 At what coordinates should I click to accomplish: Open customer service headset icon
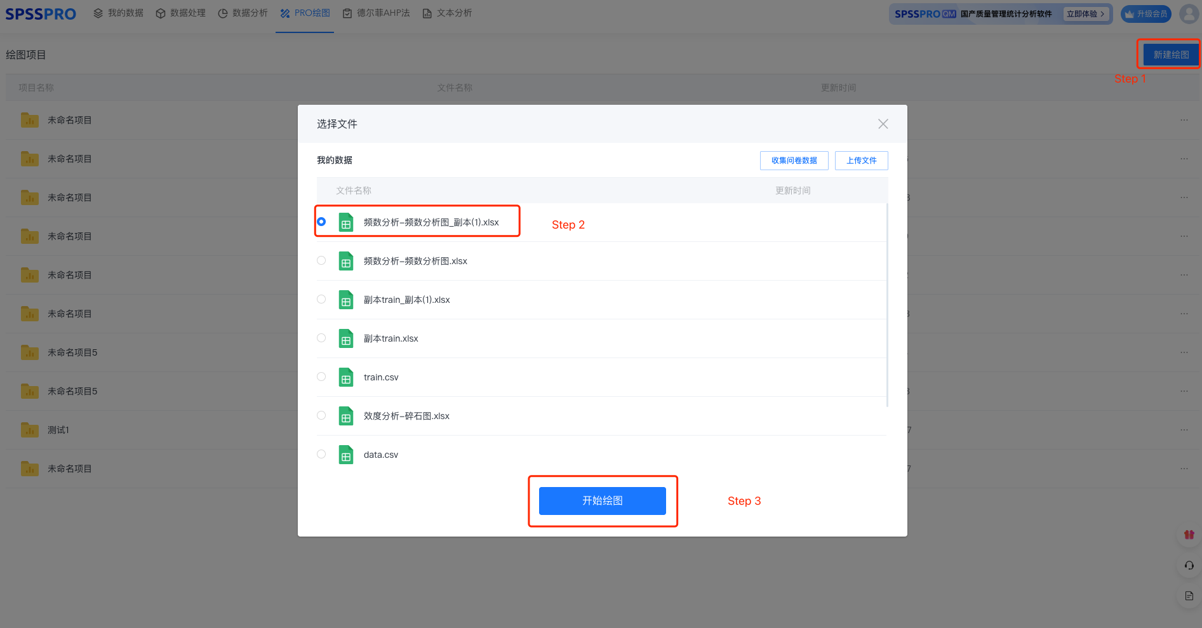click(1189, 565)
